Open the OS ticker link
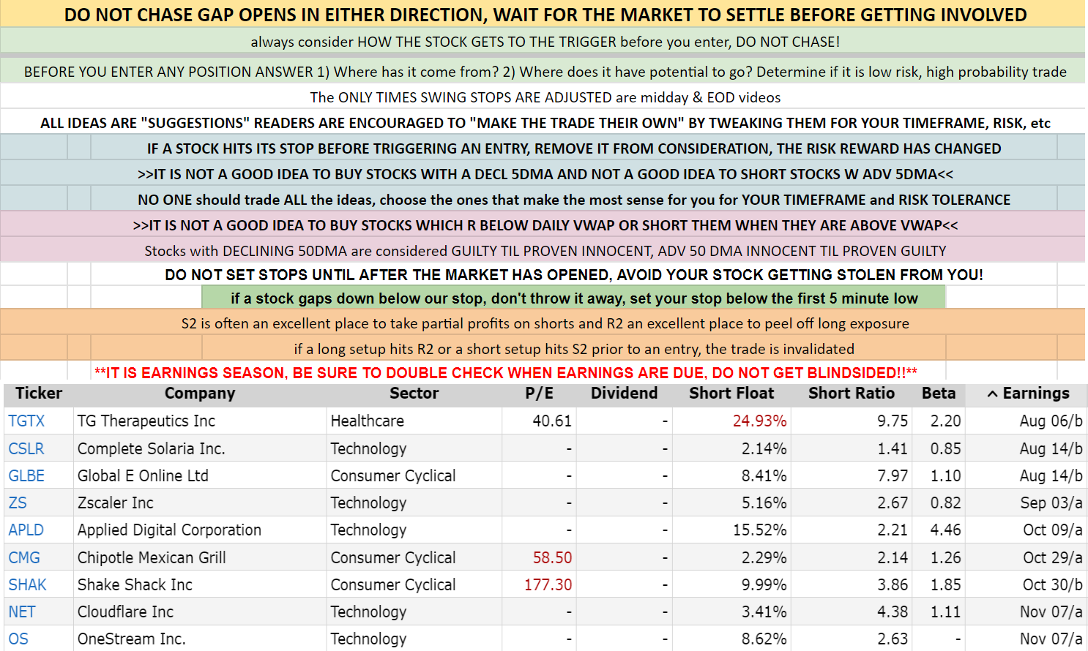Image resolution: width=1088 pixels, height=651 pixels. [x=18, y=639]
